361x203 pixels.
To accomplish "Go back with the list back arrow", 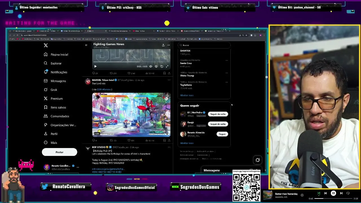I will tap(86, 45).
